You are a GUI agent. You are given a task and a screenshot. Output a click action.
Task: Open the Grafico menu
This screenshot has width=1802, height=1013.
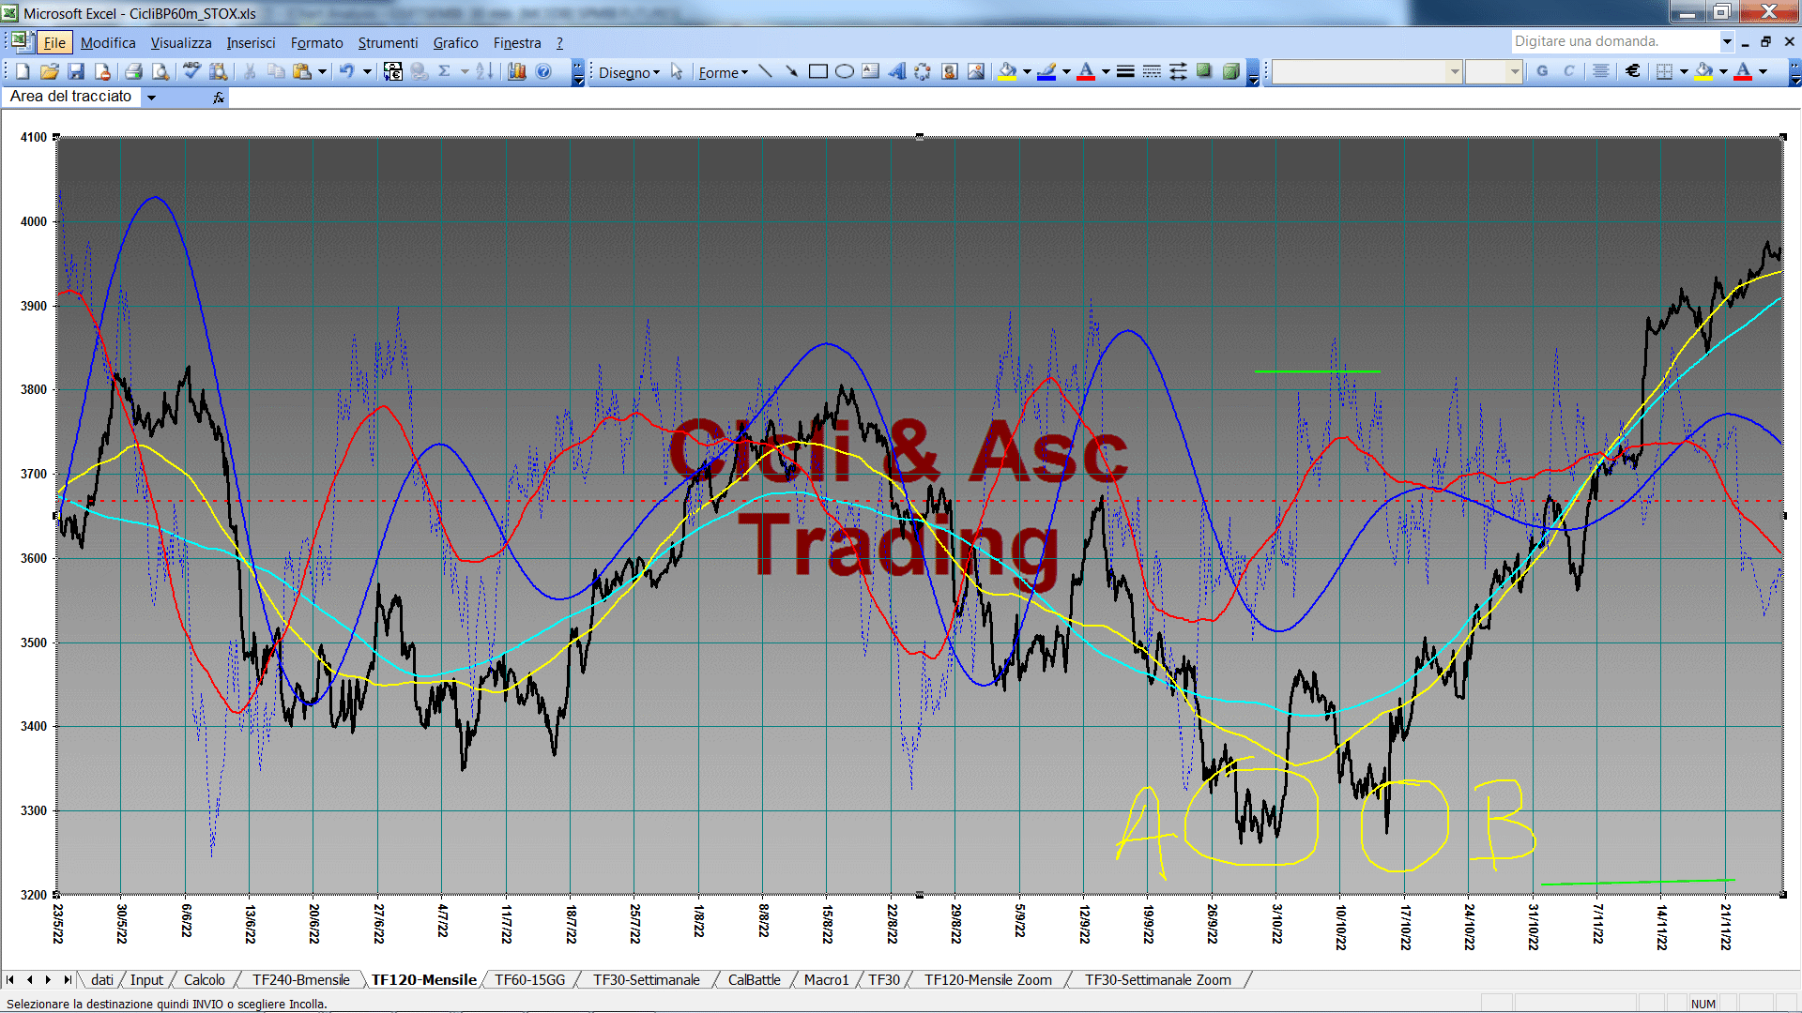point(455,43)
